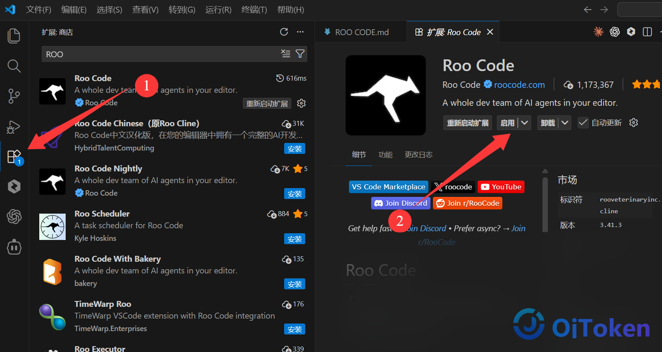Open the roocode.com publisher link
Image resolution: width=662 pixels, height=352 pixels.
(519, 85)
